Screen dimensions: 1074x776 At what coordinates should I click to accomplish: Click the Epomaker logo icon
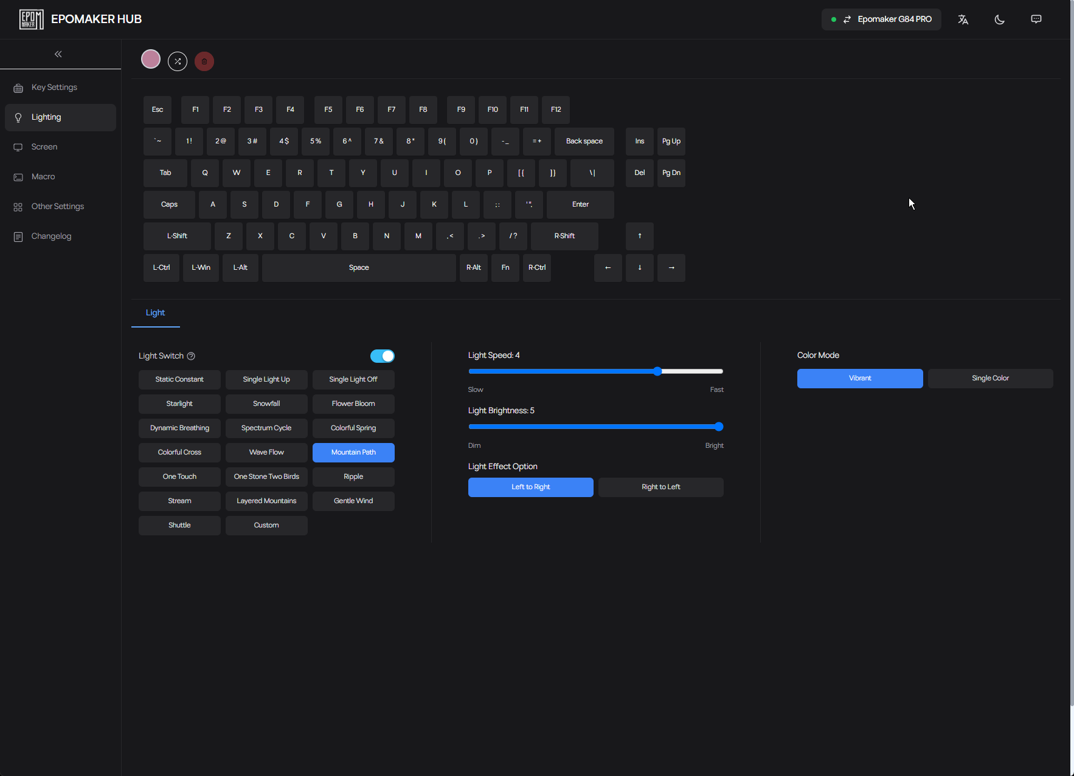31,19
